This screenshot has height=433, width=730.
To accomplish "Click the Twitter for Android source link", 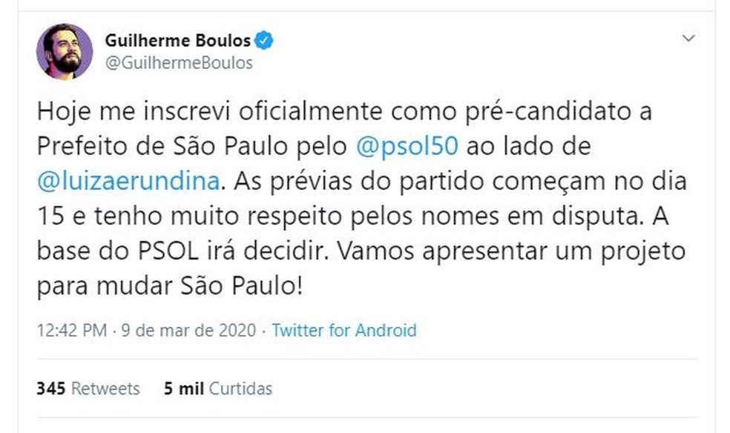I will point(344,331).
